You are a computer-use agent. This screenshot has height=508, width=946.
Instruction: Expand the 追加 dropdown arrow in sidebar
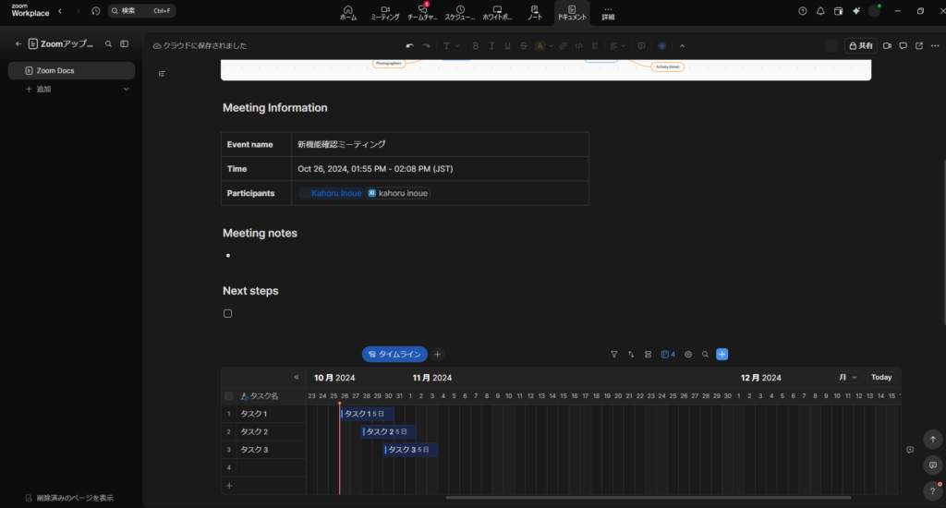click(x=127, y=89)
